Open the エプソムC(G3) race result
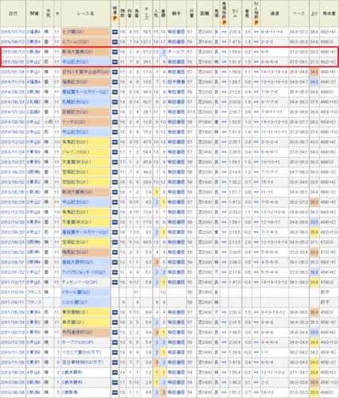The image size is (339, 398). tap(75, 42)
